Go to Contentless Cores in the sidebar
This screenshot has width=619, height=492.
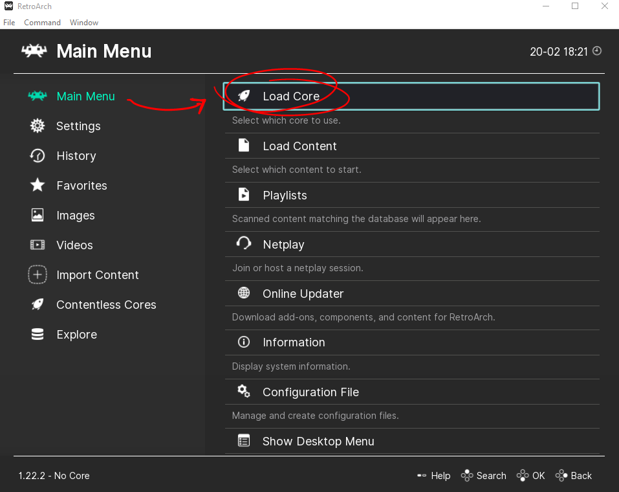tap(106, 305)
